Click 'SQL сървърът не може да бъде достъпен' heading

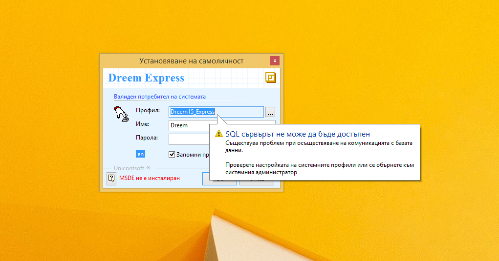(298, 134)
